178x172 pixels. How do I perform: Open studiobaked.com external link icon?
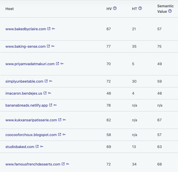[37, 146]
